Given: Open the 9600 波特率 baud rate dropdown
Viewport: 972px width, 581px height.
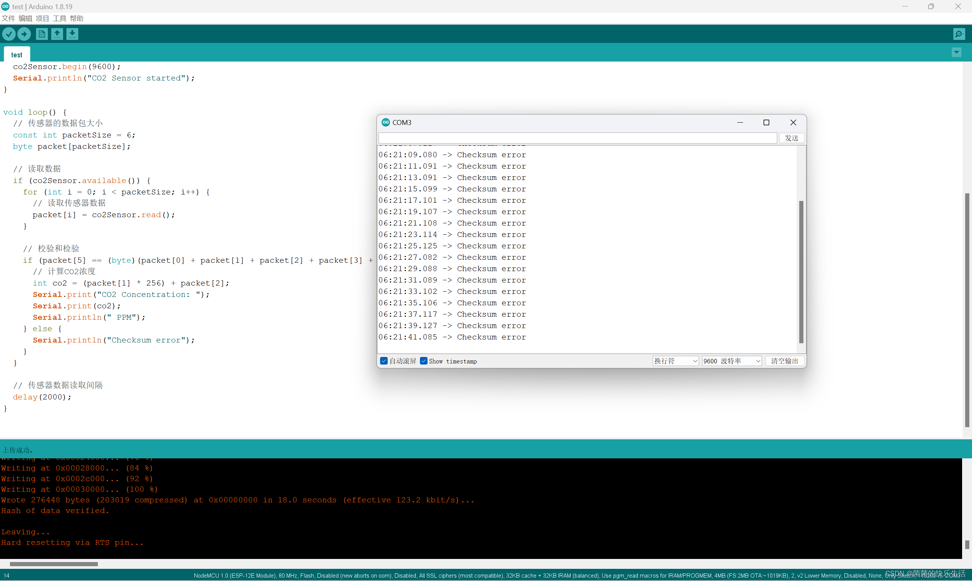Looking at the screenshot, I should [x=731, y=361].
